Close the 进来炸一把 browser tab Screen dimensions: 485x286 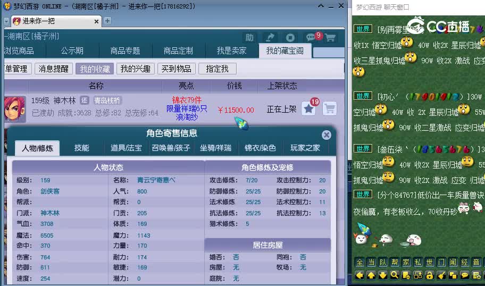point(96,21)
